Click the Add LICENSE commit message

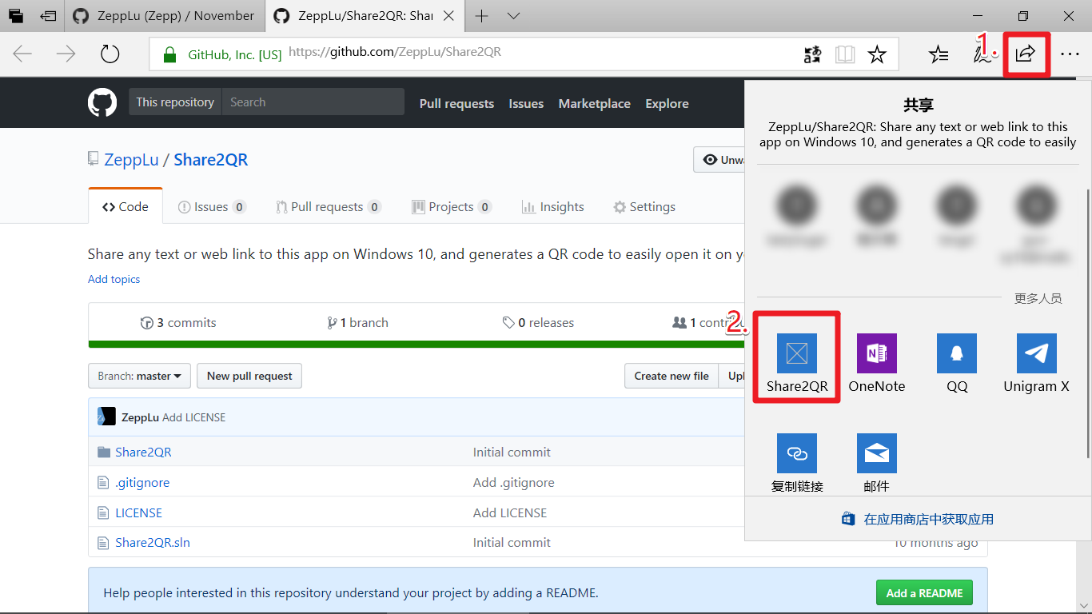(x=194, y=417)
